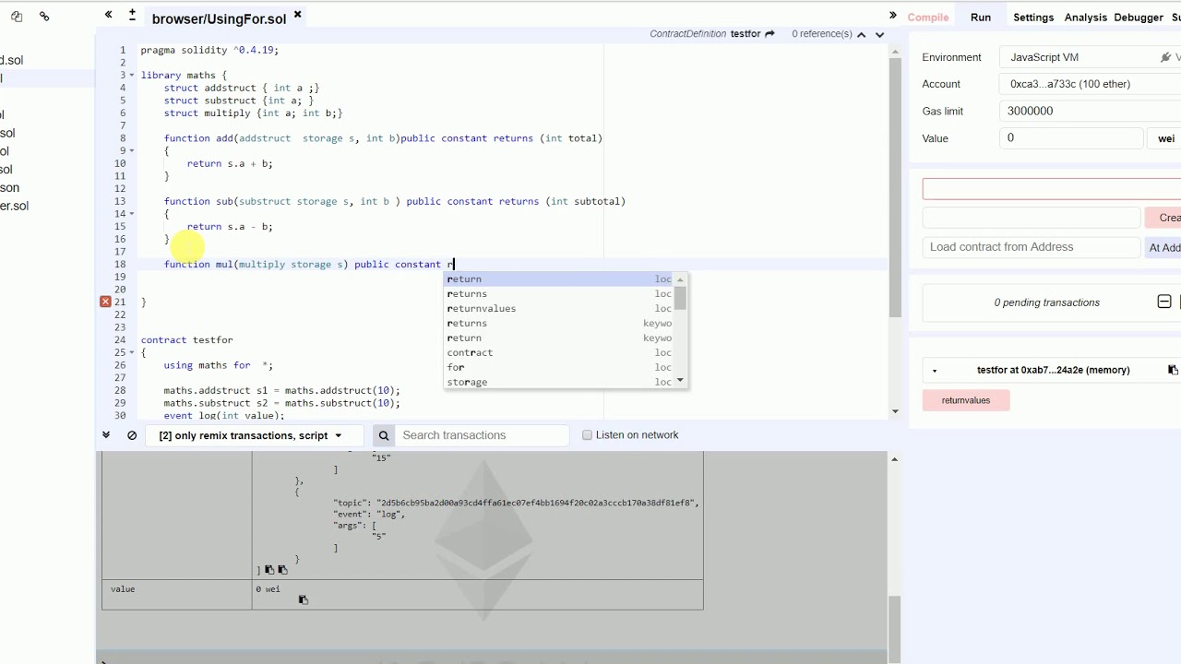1181x664 pixels.
Task: Copy all files to another instance icon
Action: pyautogui.click(x=17, y=16)
